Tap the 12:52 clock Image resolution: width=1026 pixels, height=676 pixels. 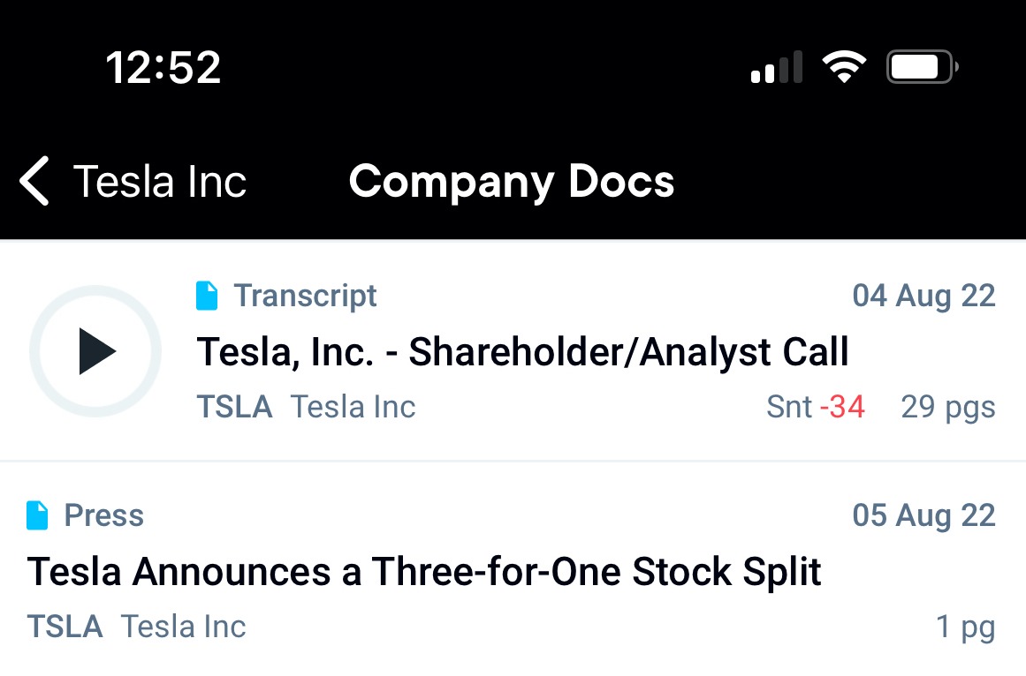point(163,67)
